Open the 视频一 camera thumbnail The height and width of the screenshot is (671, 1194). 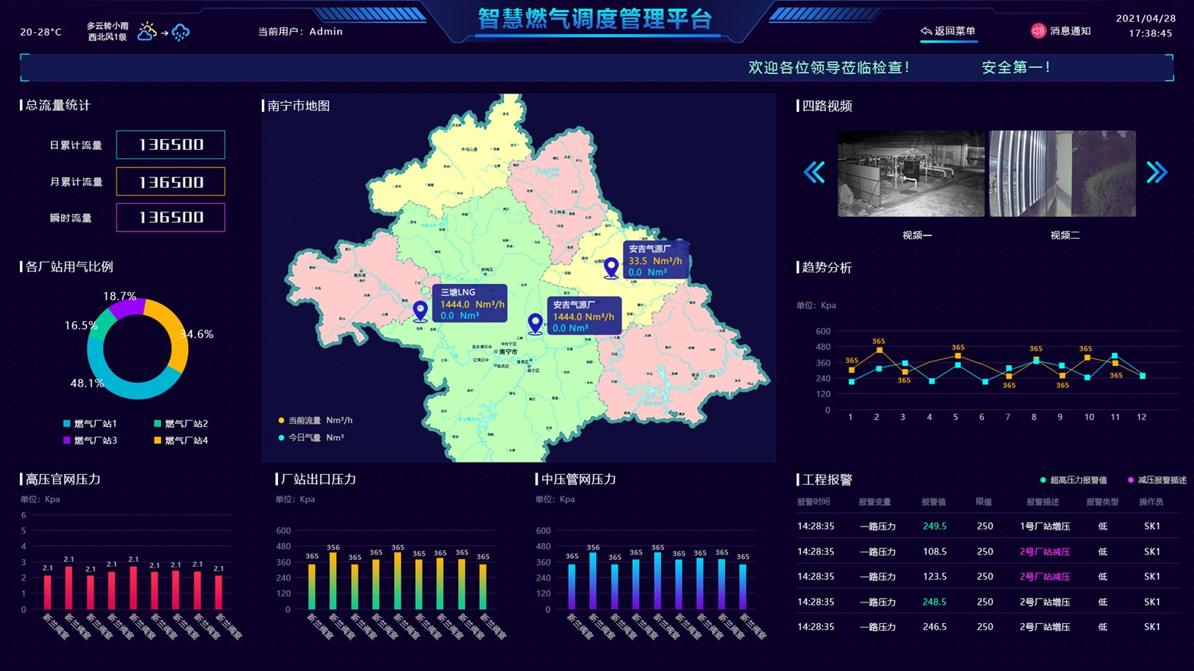point(911,173)
